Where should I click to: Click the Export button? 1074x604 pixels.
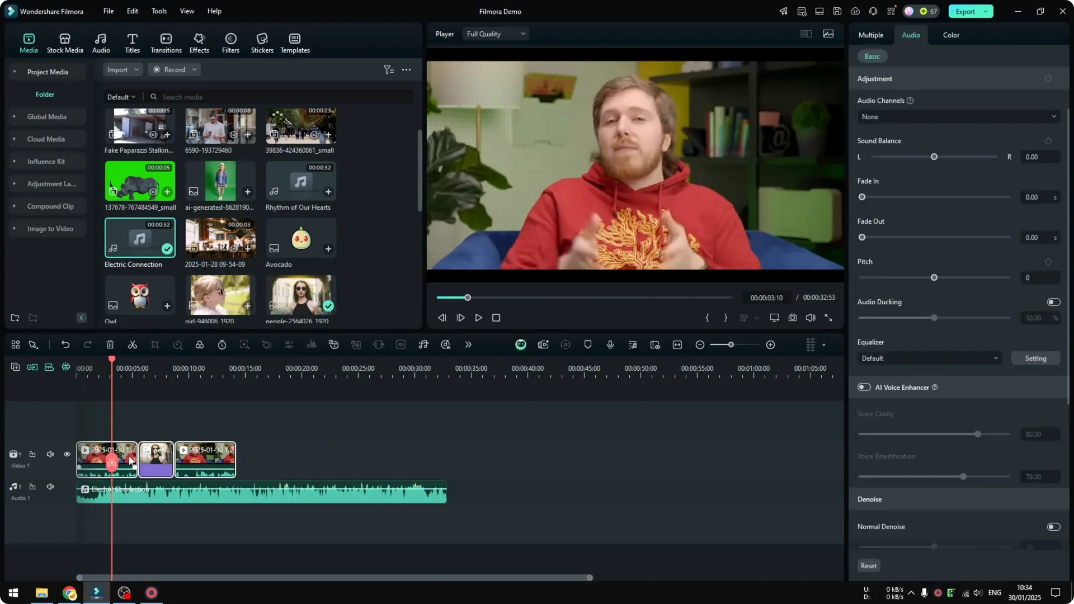point(964,11)
